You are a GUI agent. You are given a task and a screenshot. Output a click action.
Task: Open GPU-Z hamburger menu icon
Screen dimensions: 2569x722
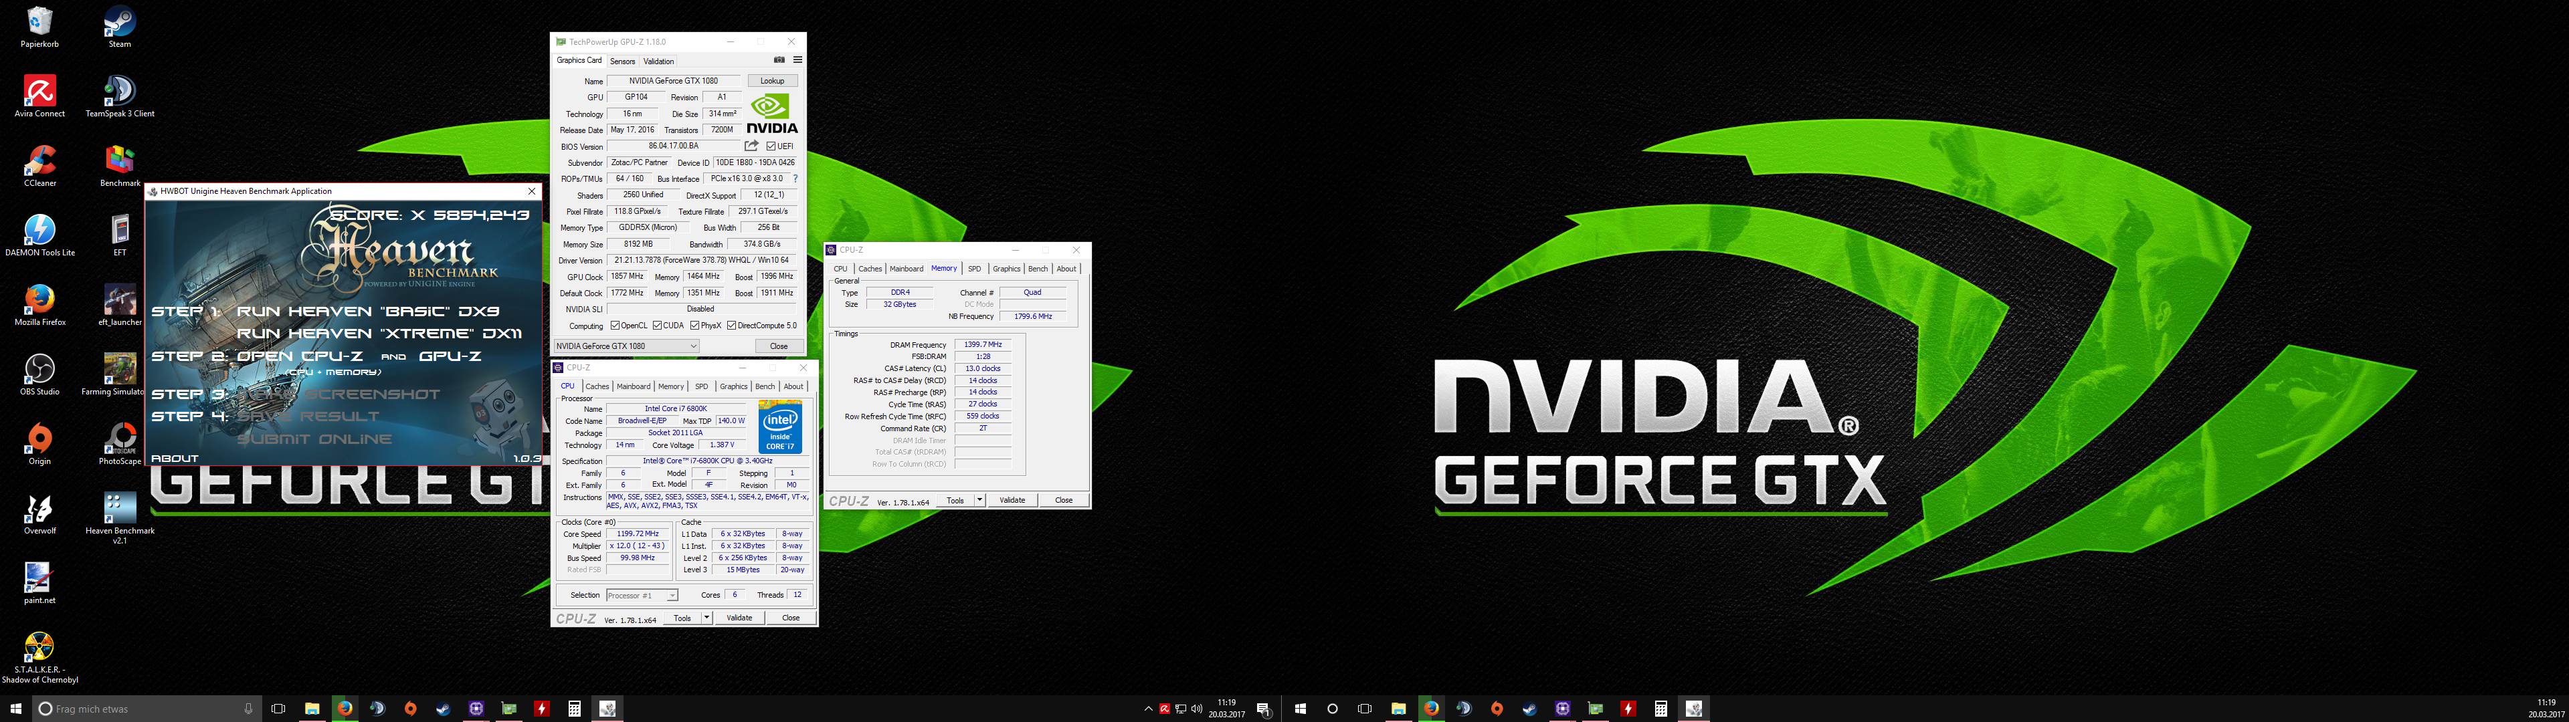point(797,60)
